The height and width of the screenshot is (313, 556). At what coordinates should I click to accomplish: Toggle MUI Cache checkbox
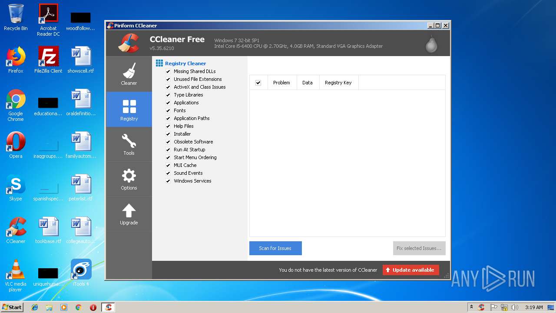point(168,165)
